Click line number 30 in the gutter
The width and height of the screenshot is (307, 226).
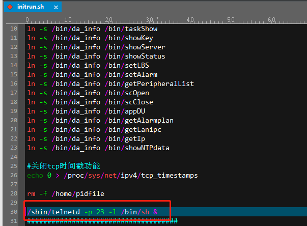[13, 212]
